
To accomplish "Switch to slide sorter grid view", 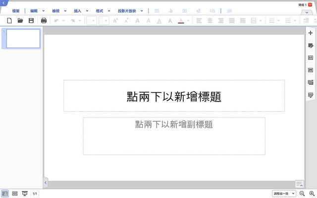I will pyautogui.click(x=15, y=193).
